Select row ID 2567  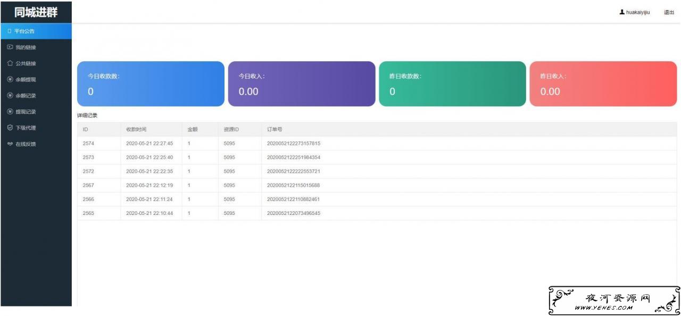click(x=377, y=185)
